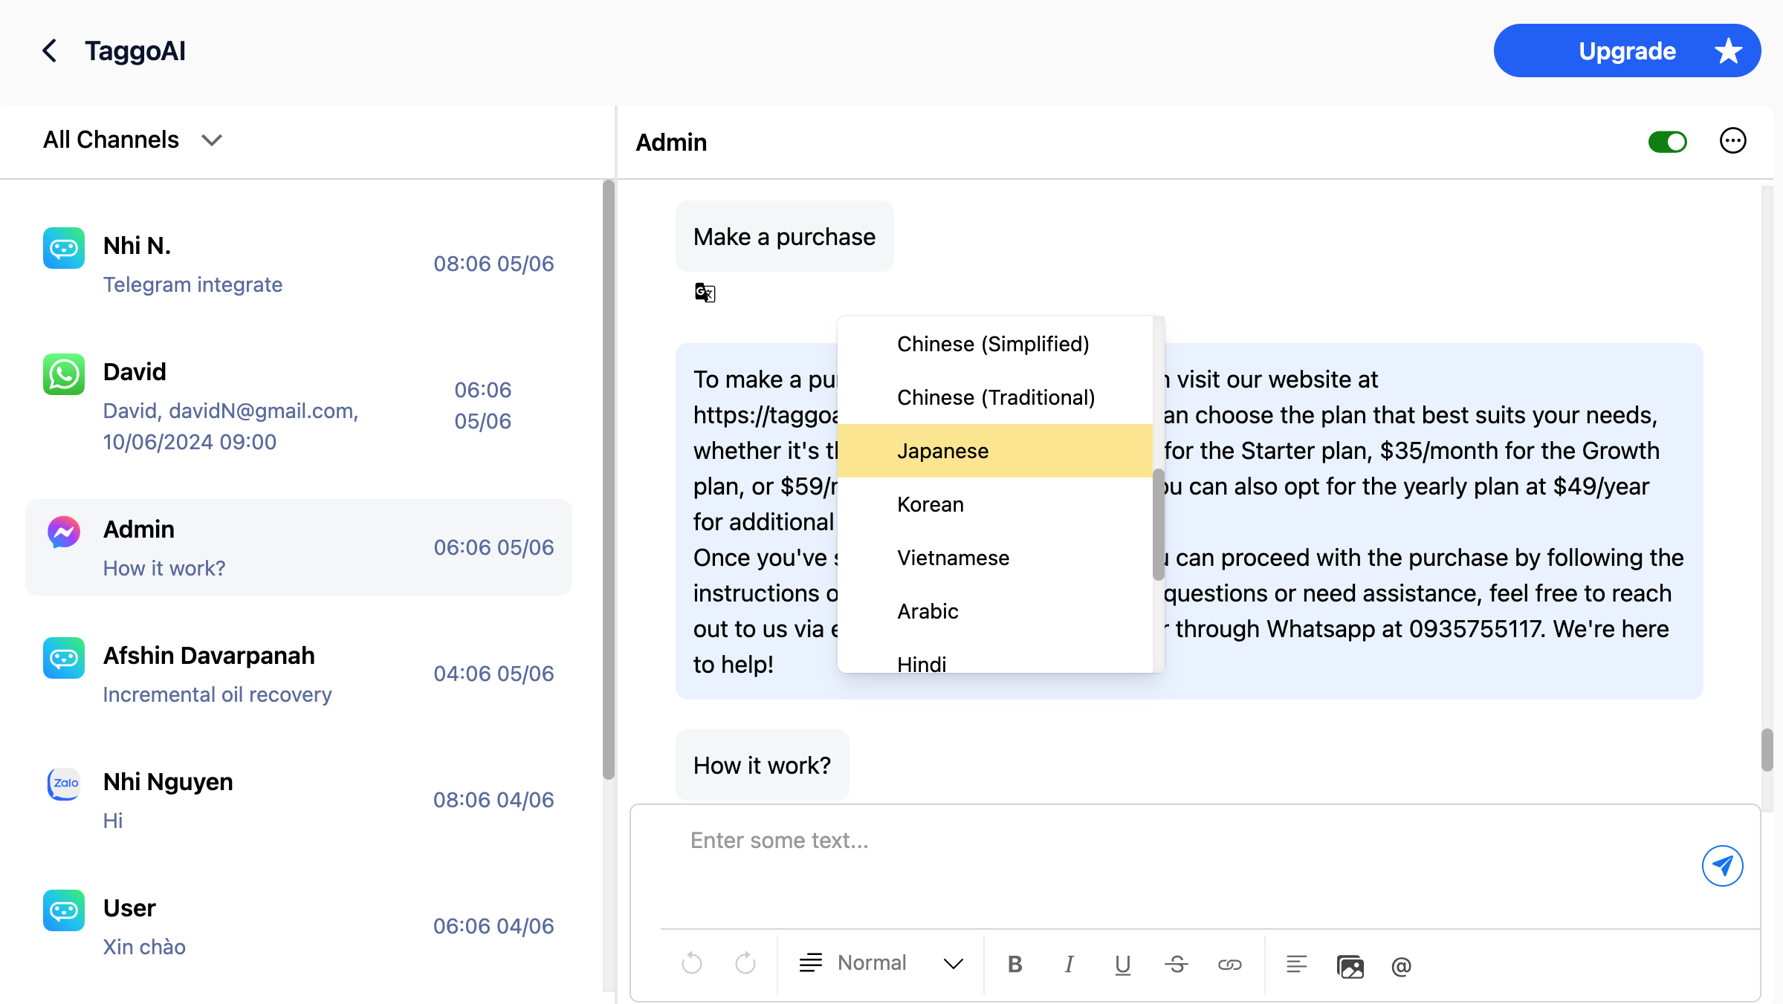
Task: Choose Japanese in the language list
Action: click(x=994, y=451)
